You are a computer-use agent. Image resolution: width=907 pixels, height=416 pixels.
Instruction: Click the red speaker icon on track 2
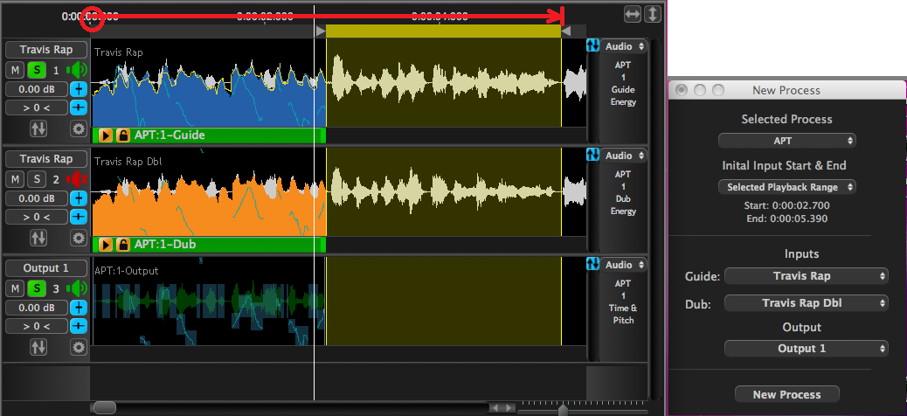click(79, 179)
